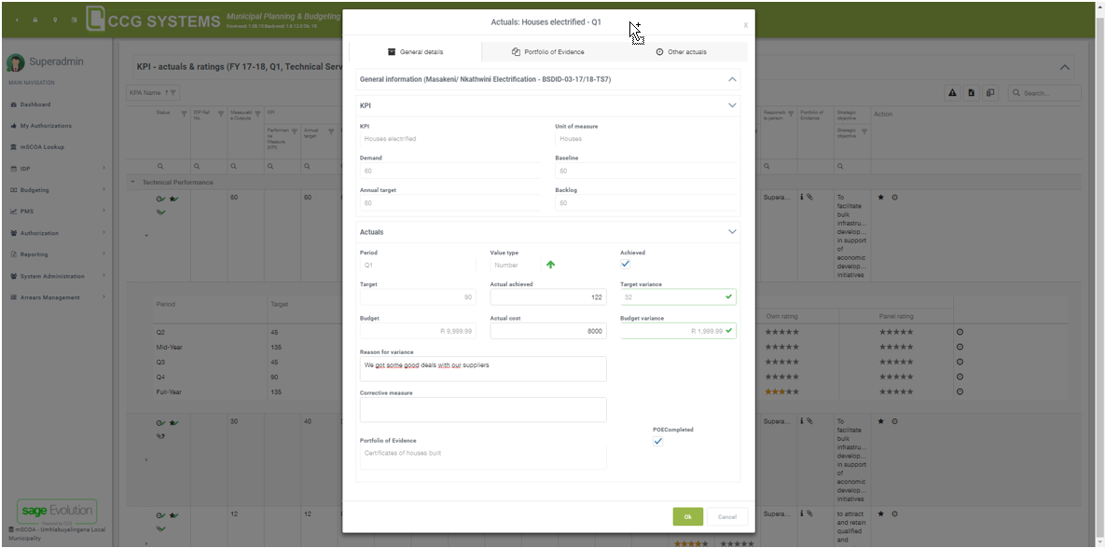The width and height of the screenshot is (1105, 548).
Task: Collapse the General information section
Action: (x=732, y=80)
